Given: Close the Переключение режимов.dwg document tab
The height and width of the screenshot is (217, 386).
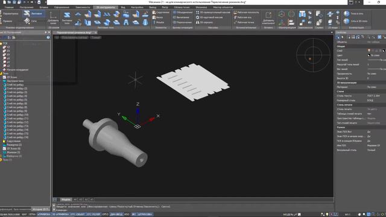Looking at the screenshot, I should click(x=95, y=33).
